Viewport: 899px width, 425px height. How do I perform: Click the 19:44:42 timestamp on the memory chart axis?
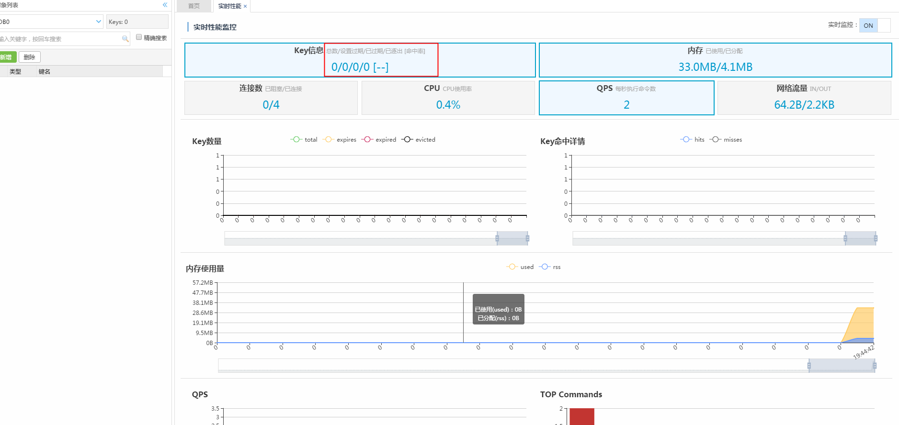[864, 353]
